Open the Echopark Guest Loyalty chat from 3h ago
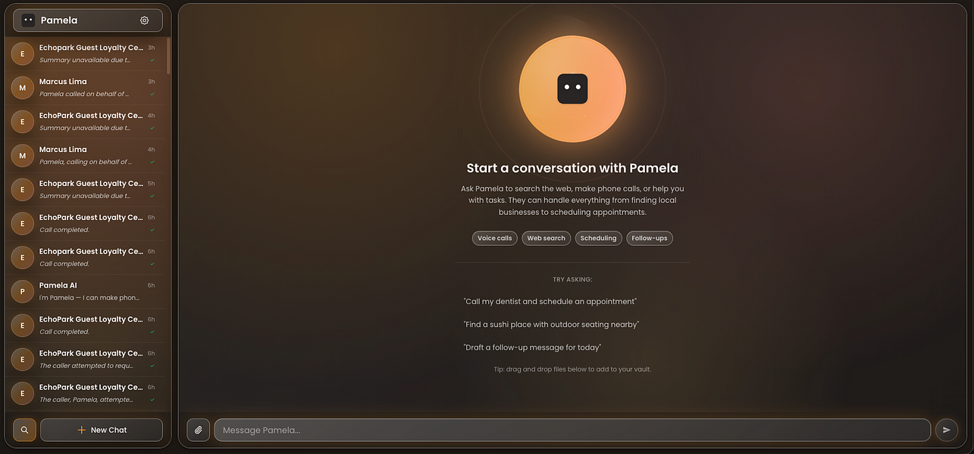Screen dimensions: 974x454 (85, 54)
